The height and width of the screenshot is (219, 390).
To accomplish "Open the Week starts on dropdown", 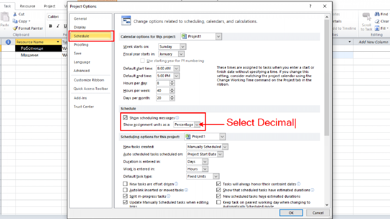I will click(x=183, y=47).
